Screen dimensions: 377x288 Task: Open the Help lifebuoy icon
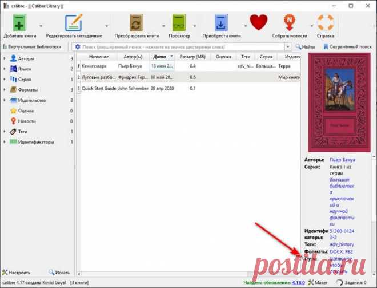[326, 23]
